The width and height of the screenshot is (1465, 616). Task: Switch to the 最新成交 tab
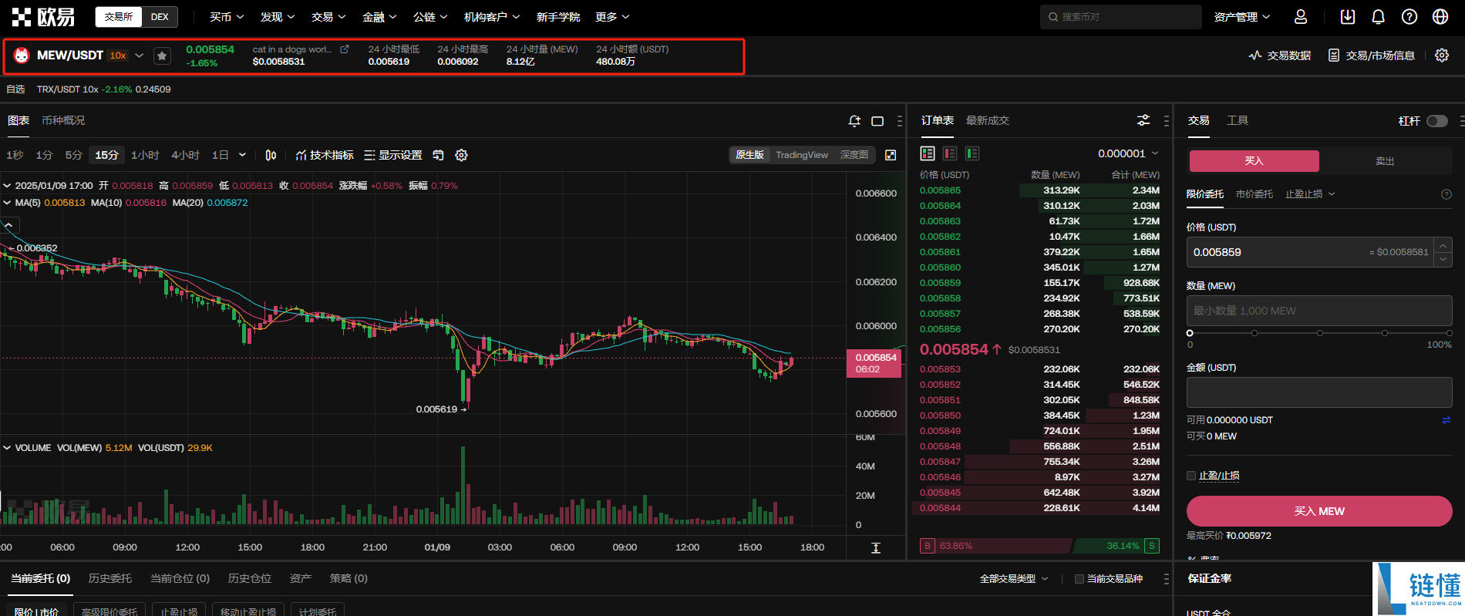988,120
